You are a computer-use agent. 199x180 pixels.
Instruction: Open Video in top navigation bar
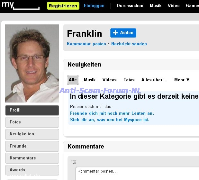(x=174, y=5)
